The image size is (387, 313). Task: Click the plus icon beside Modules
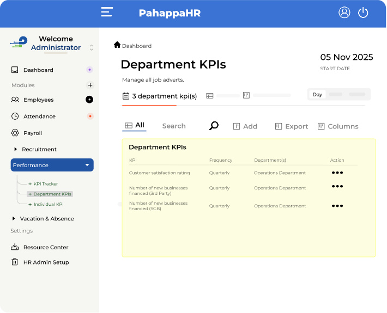coord(90,85)
